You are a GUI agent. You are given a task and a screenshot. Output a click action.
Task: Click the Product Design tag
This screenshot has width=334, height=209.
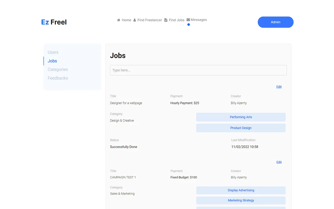click(x=241, y=128)
